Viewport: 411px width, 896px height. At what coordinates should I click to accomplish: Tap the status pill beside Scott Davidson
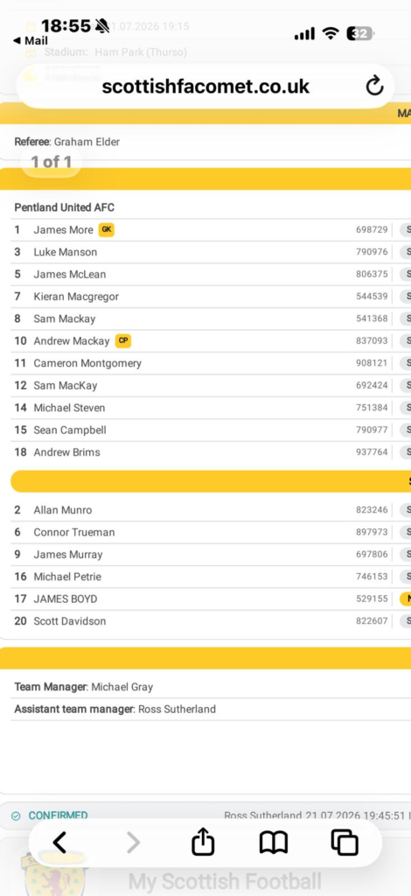point(405,621)
